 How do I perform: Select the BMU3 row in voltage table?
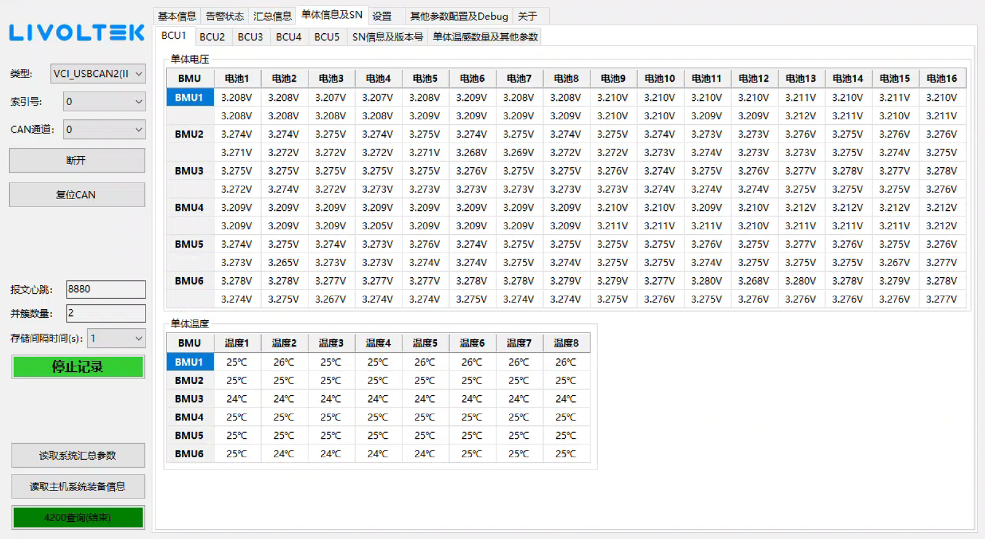point(189,171)
